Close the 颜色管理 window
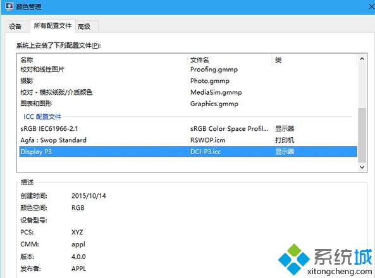375x278 pixels. click(371, 7)
